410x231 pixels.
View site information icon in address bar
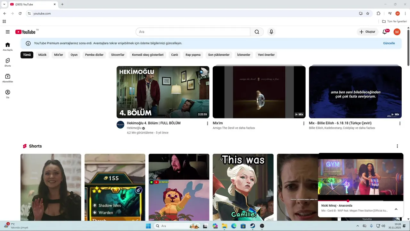pyautogui.click(x=29, y=13)
